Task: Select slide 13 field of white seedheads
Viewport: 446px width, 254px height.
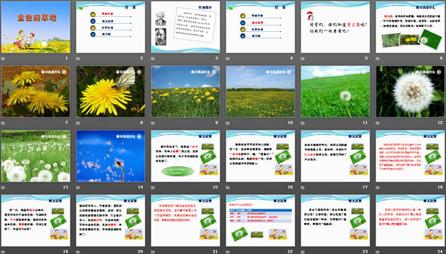Action: tap(36, 156)
